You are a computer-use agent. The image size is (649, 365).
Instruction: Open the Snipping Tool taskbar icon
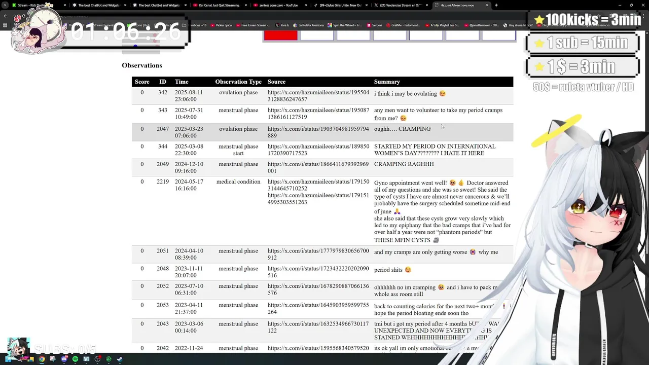pos(53,359)
